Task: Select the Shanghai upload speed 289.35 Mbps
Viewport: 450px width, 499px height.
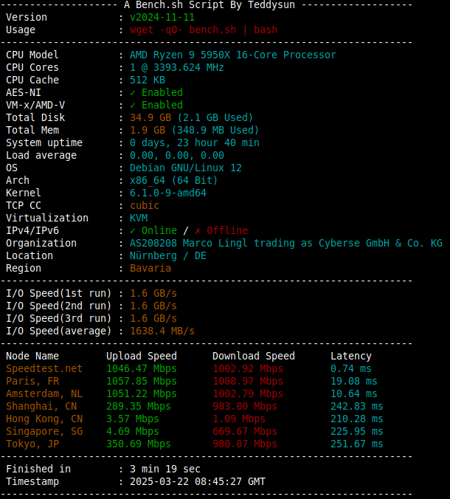Action: [139, 407]
